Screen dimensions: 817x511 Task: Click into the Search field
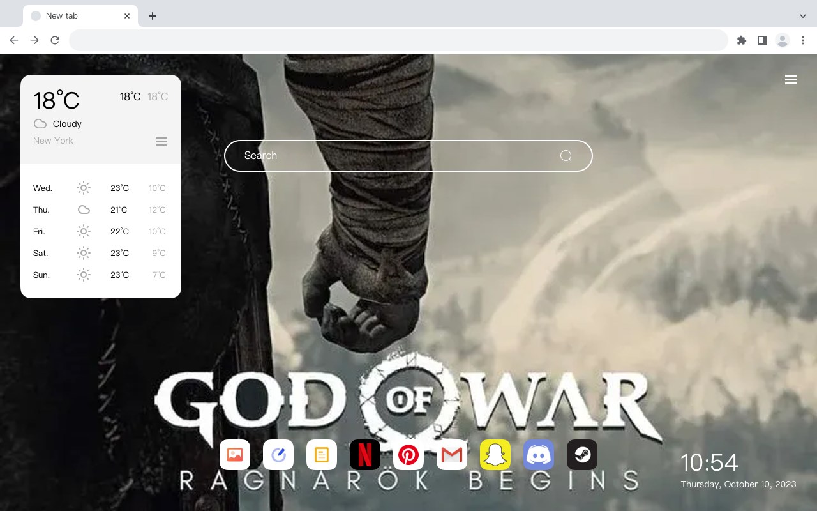tap(408, 156)
